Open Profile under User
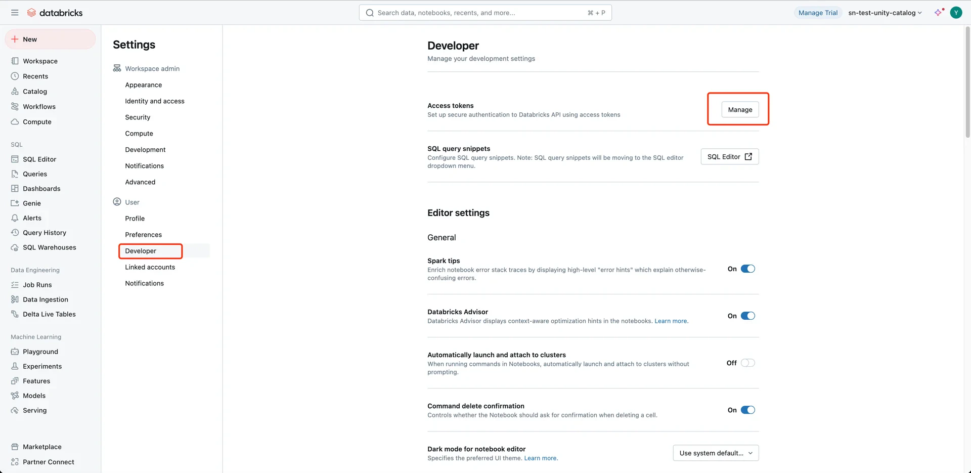The image size is (971, 473). click(x=135, y=219)
